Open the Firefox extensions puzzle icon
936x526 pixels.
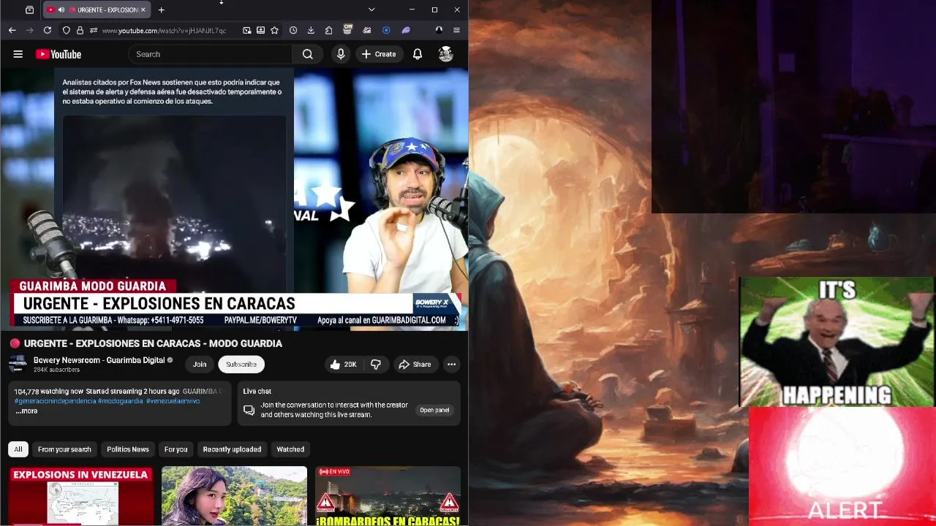329,30
